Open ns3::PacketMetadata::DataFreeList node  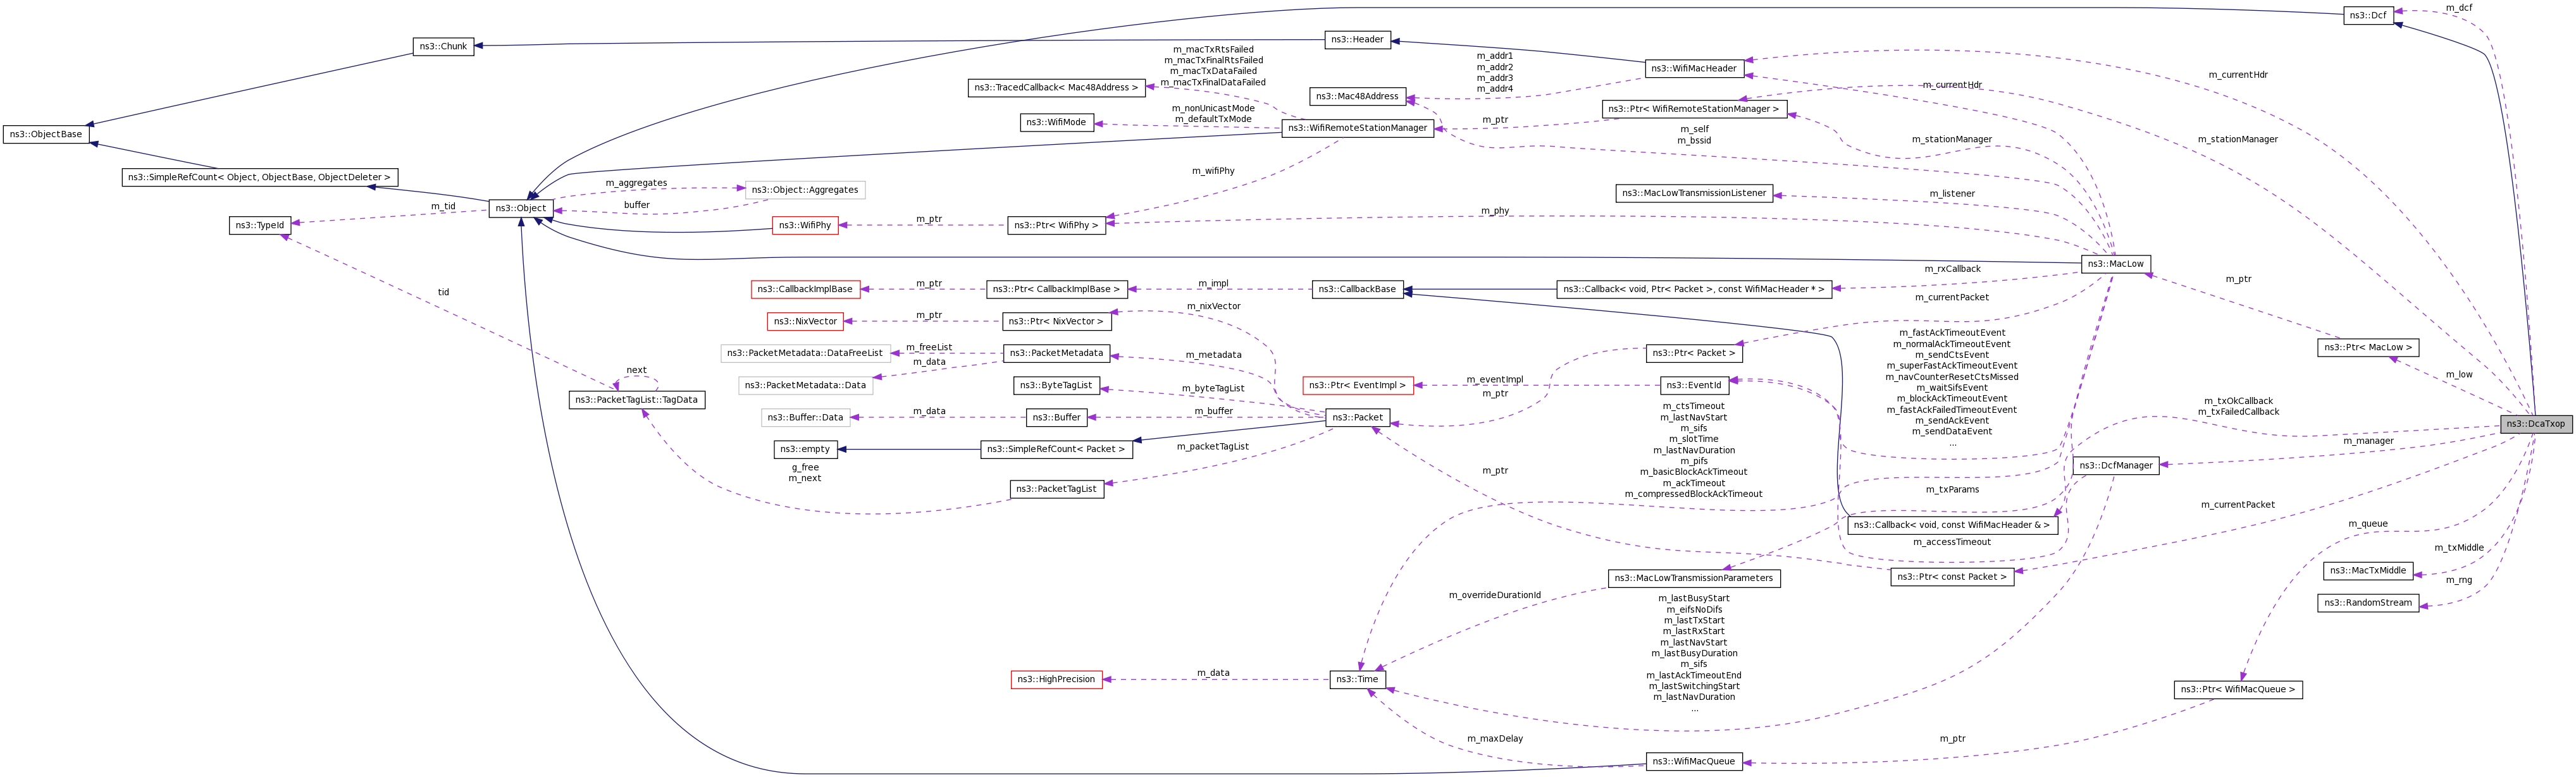point(805,353)
